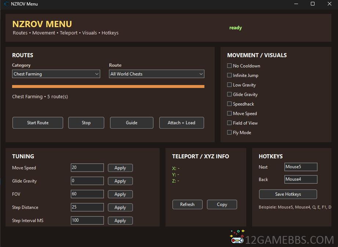Apply the Move Speed tuning value
The height and width of the screenshot is (247, 338).
[x=120, y=168]
